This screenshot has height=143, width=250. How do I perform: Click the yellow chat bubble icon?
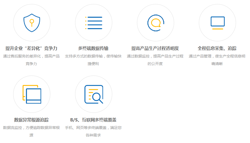tap(156, 23)
